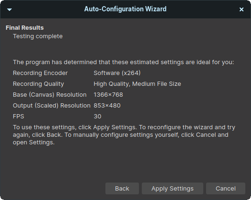Click the Apply Settings button

click(x=173, y=189)
